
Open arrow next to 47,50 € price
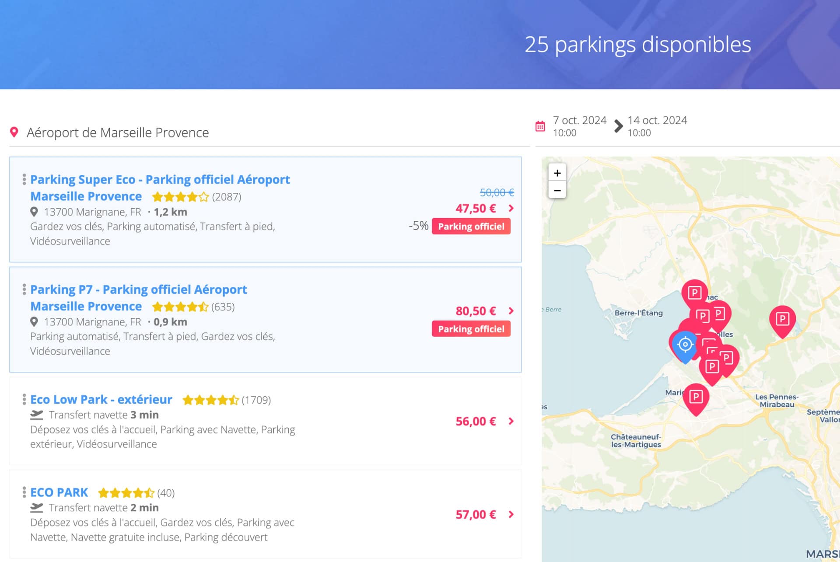point(511,208)
